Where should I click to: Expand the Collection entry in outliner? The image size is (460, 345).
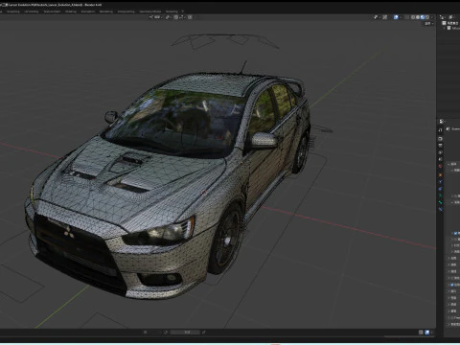(444, 28)
